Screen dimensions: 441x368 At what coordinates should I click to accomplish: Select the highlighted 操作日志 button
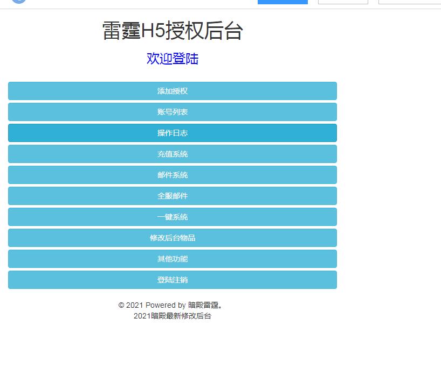(173, 133)
